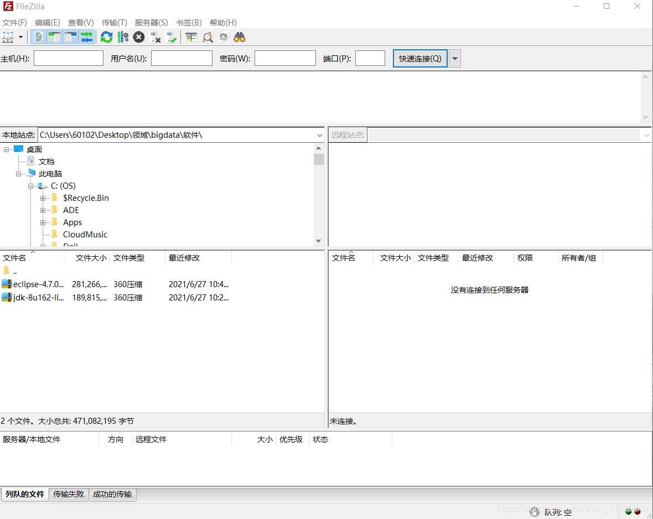Search for files with binoculars icon
Image resolution: width=653 pixels, height=519 pixels.
[x=240, y=38]
